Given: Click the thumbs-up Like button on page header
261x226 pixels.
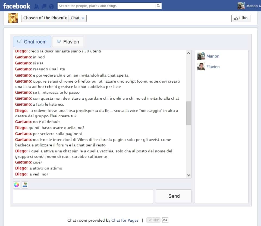Looking at the screenshot, I should (x=241, y=18).
